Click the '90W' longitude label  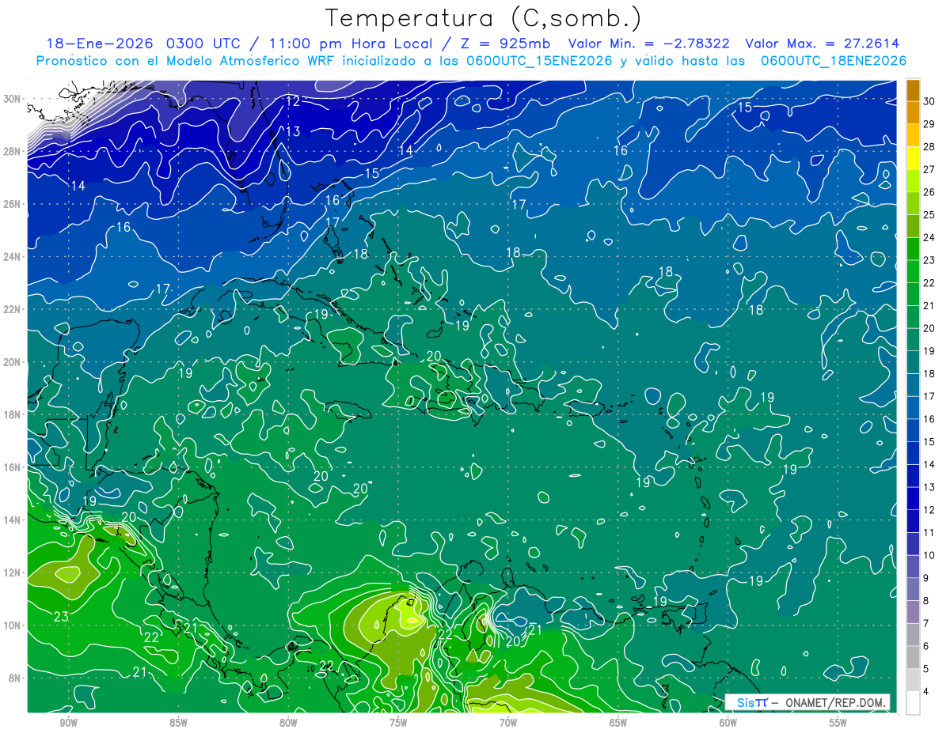pyautogui.click(x=68, y=723)
